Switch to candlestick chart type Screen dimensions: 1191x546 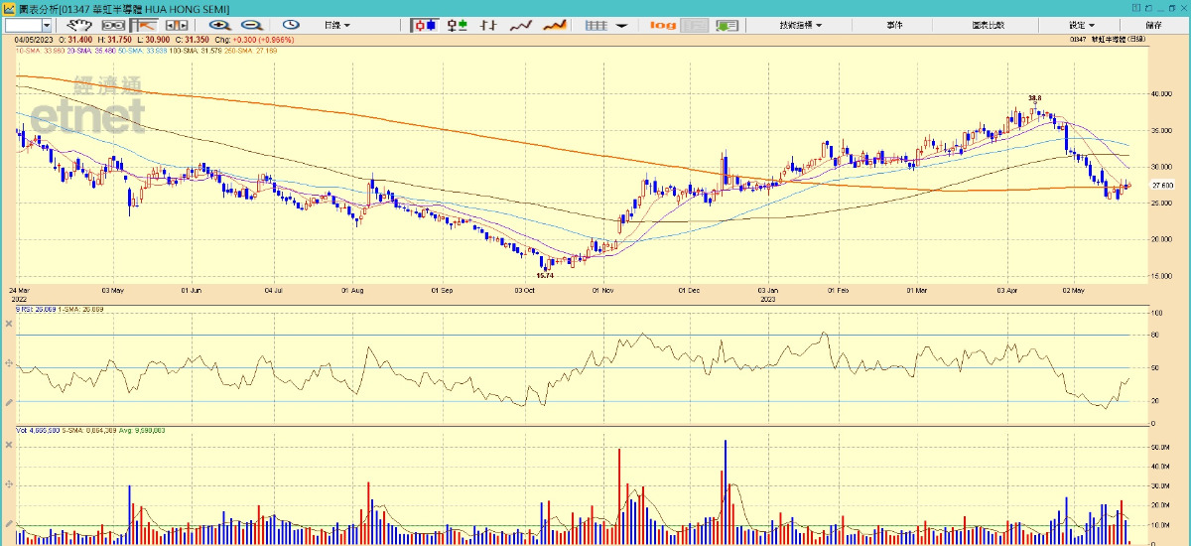coord(426,25)
